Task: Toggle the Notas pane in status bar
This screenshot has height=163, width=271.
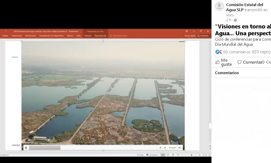Action: [x=140, y=155]
